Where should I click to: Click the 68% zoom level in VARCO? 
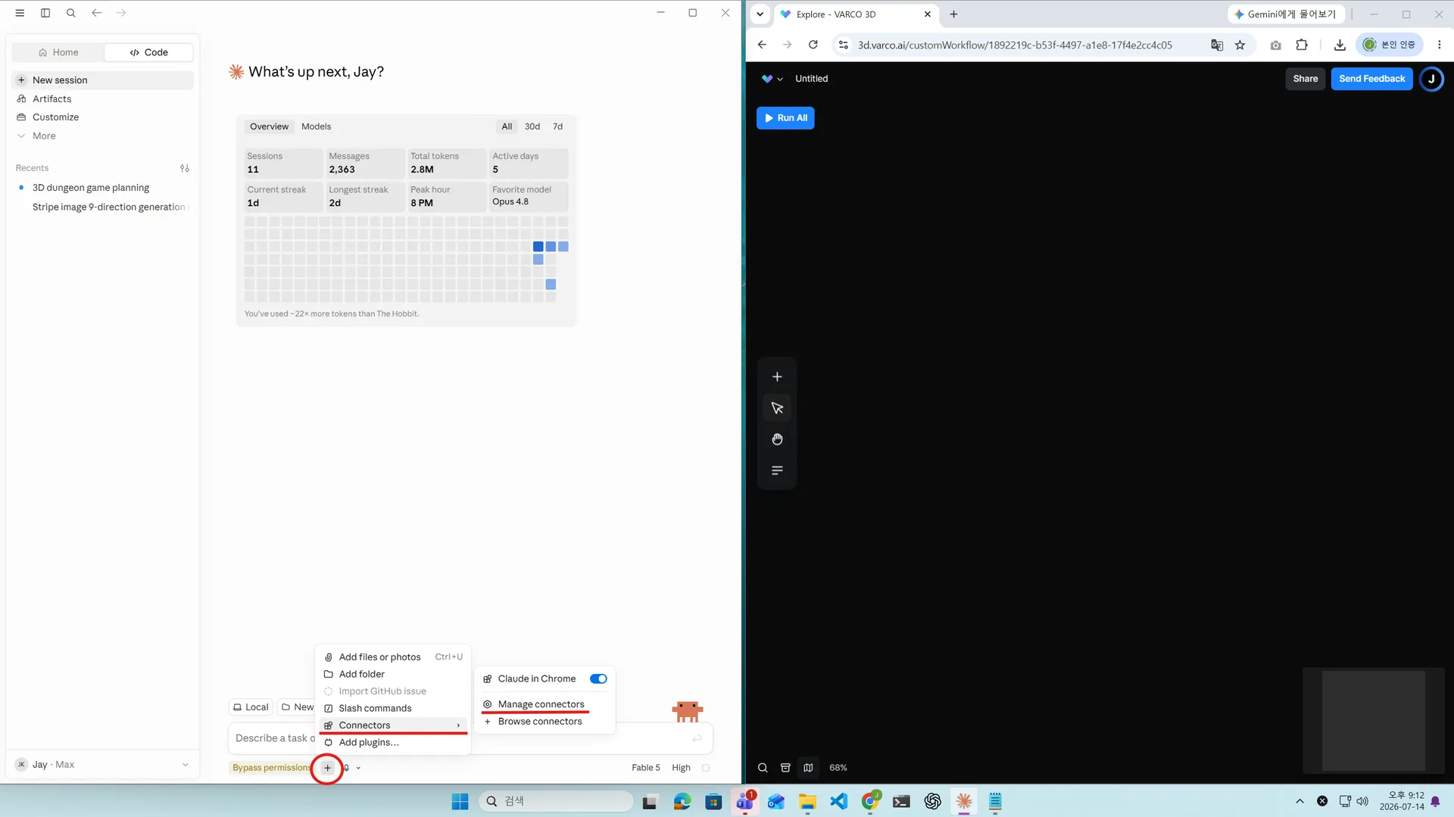click(838, 768)
